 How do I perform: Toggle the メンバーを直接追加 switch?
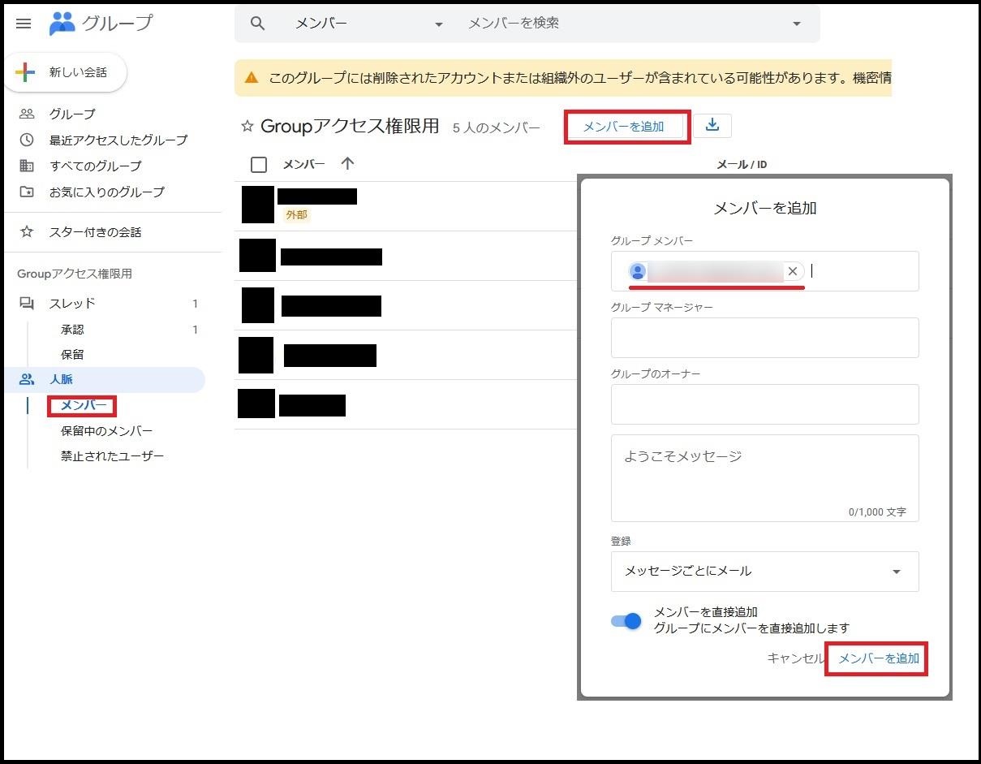point(626,621)
